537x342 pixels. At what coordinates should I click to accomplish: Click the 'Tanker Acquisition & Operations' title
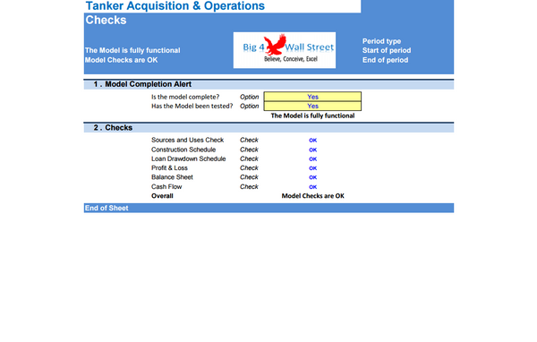point(175,6)
